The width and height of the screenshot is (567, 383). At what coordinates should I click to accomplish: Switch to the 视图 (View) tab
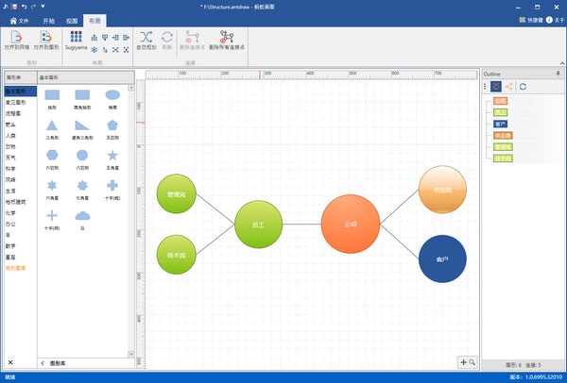click(x=72, y=21)
